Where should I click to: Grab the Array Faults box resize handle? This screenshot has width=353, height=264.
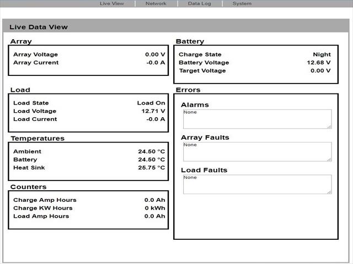(329, 159)
